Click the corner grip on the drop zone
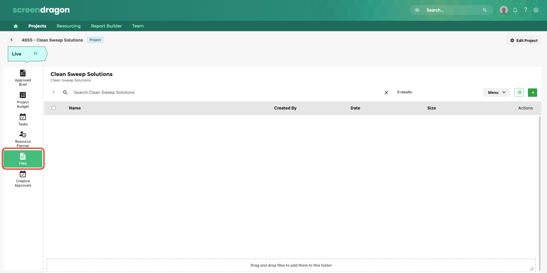 click(x=532, y=269)
